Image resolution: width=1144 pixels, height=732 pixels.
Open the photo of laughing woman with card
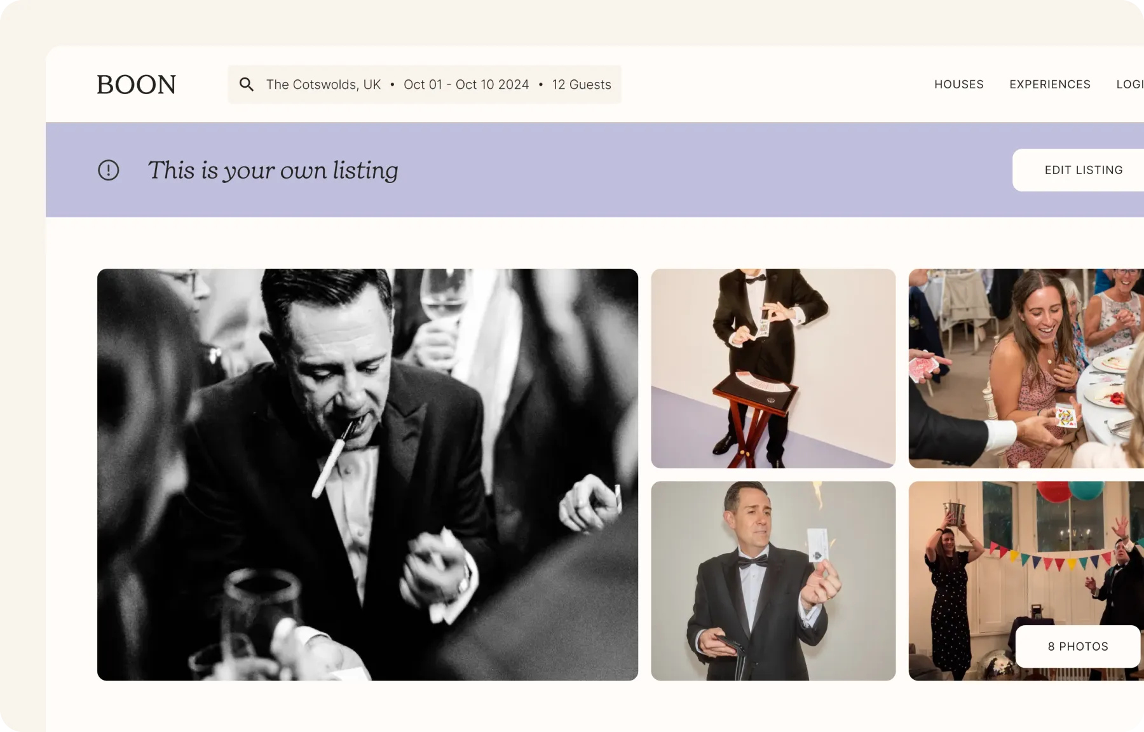1026,369
